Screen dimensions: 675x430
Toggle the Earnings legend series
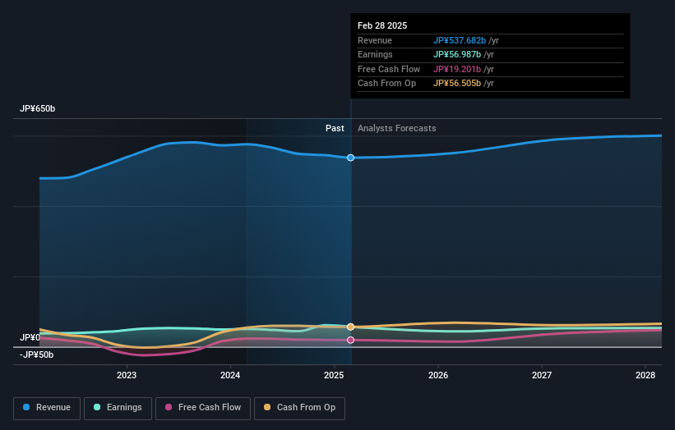tap(118, 408)
